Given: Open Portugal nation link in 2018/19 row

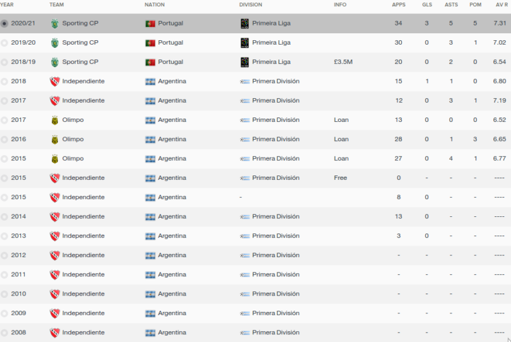Looking at the screenshot, I should click(171, 62).
